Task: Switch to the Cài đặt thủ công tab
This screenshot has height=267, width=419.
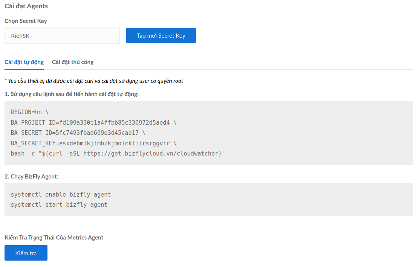Action: point(73,62)
